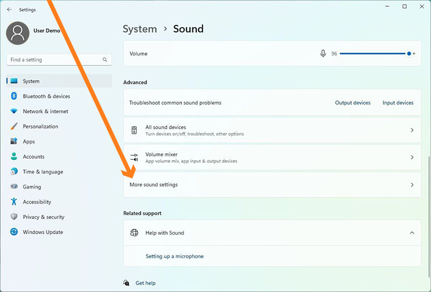431x292 pixels.
Task: Search with the magnifier icon in Find a setting
Action: [105, 60]
